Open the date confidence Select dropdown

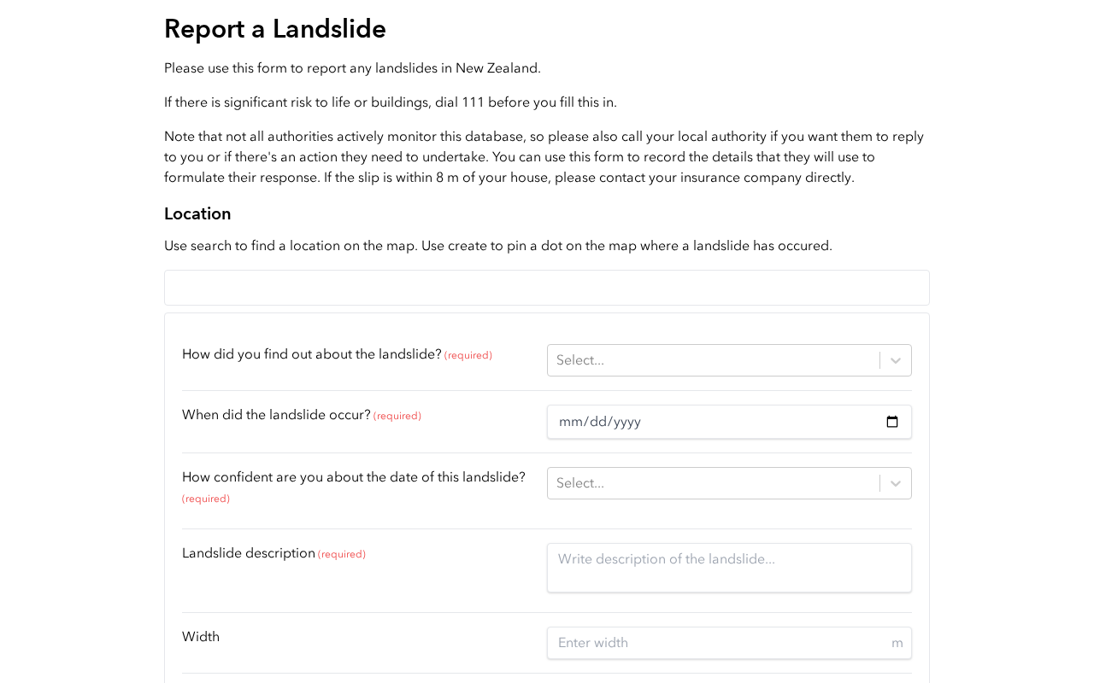729,483
